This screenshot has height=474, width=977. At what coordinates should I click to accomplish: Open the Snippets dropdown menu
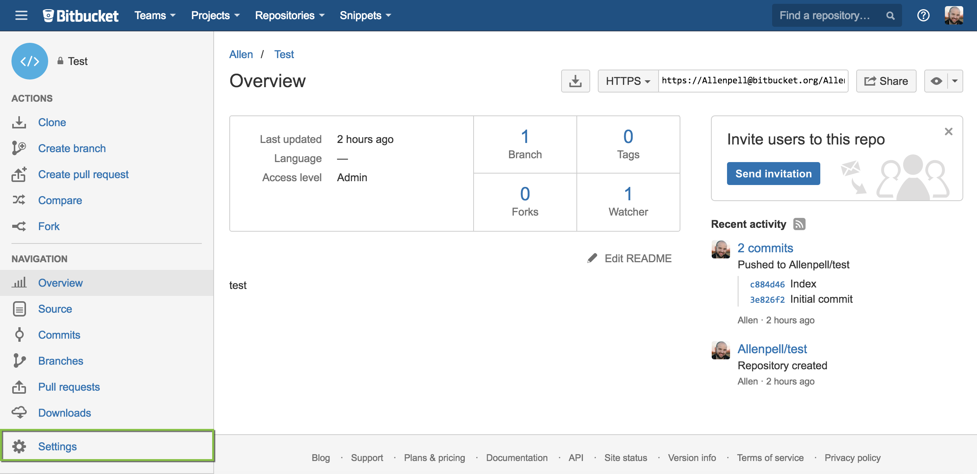coord(365,15)
